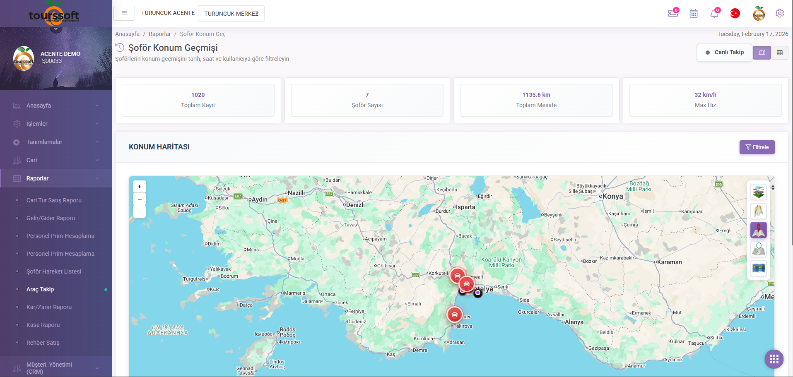
Task: Select the stacked layers map style icon
Action: (x=758, y=192)
